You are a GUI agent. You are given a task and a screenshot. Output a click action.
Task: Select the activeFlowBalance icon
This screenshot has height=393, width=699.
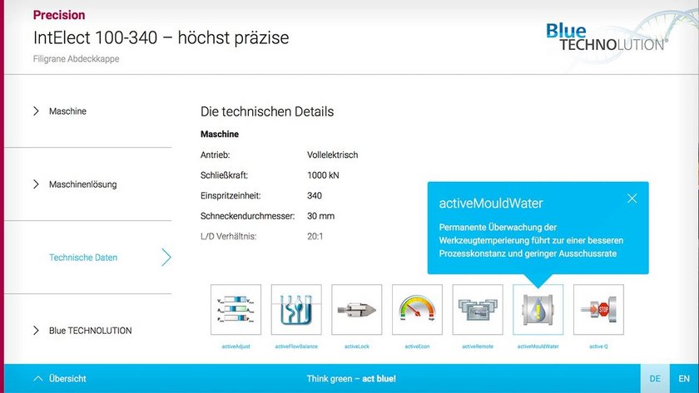tap(296, 310)
